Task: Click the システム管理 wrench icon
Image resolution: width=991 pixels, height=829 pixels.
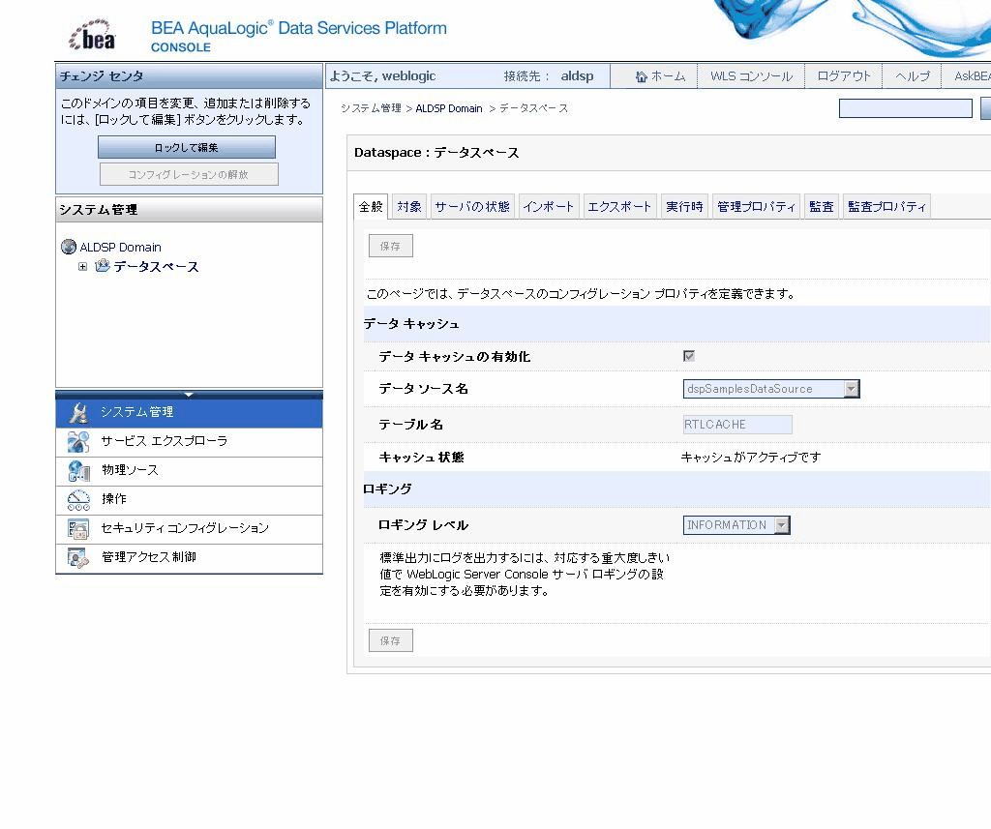Action: tap(78, 413)
